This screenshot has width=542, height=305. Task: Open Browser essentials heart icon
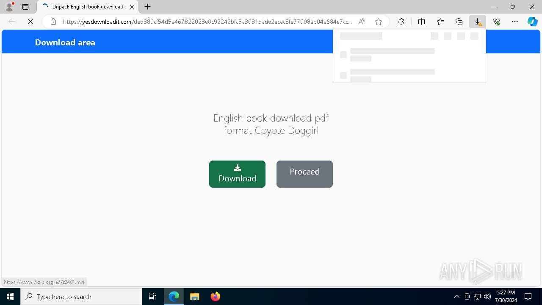click(496, 22)
